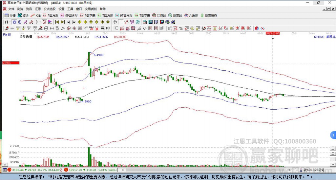This screenshot has width=336, height=180.
Task: Open T四方形 tool
Action: (x=105, y=15)
